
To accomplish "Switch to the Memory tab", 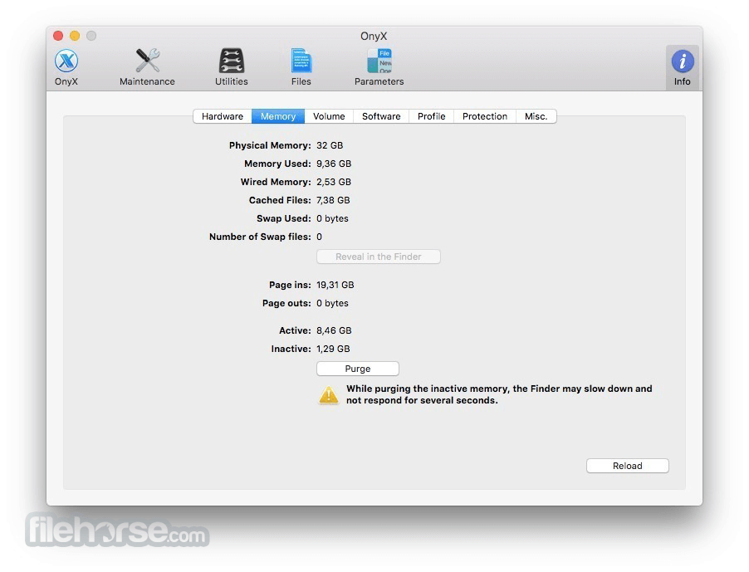I will coord(278,116).
